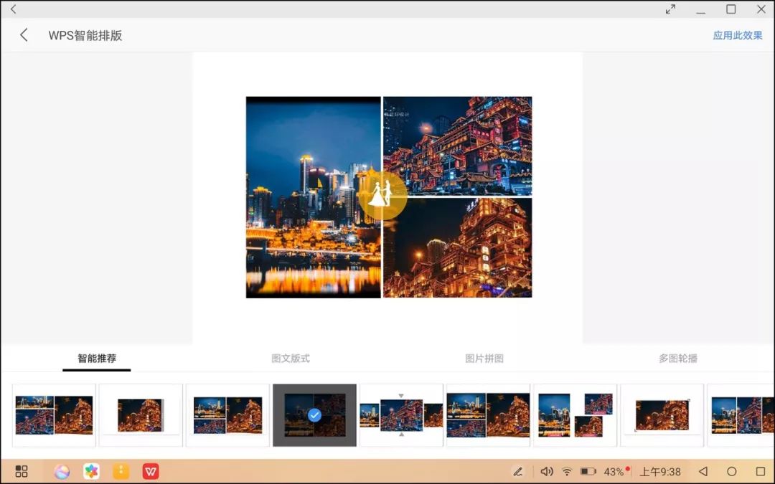Pick the scattered three-photo layout thumbnail
Image resolution: width=775 pixels, height=484 pixels.
tap(576, 415)
